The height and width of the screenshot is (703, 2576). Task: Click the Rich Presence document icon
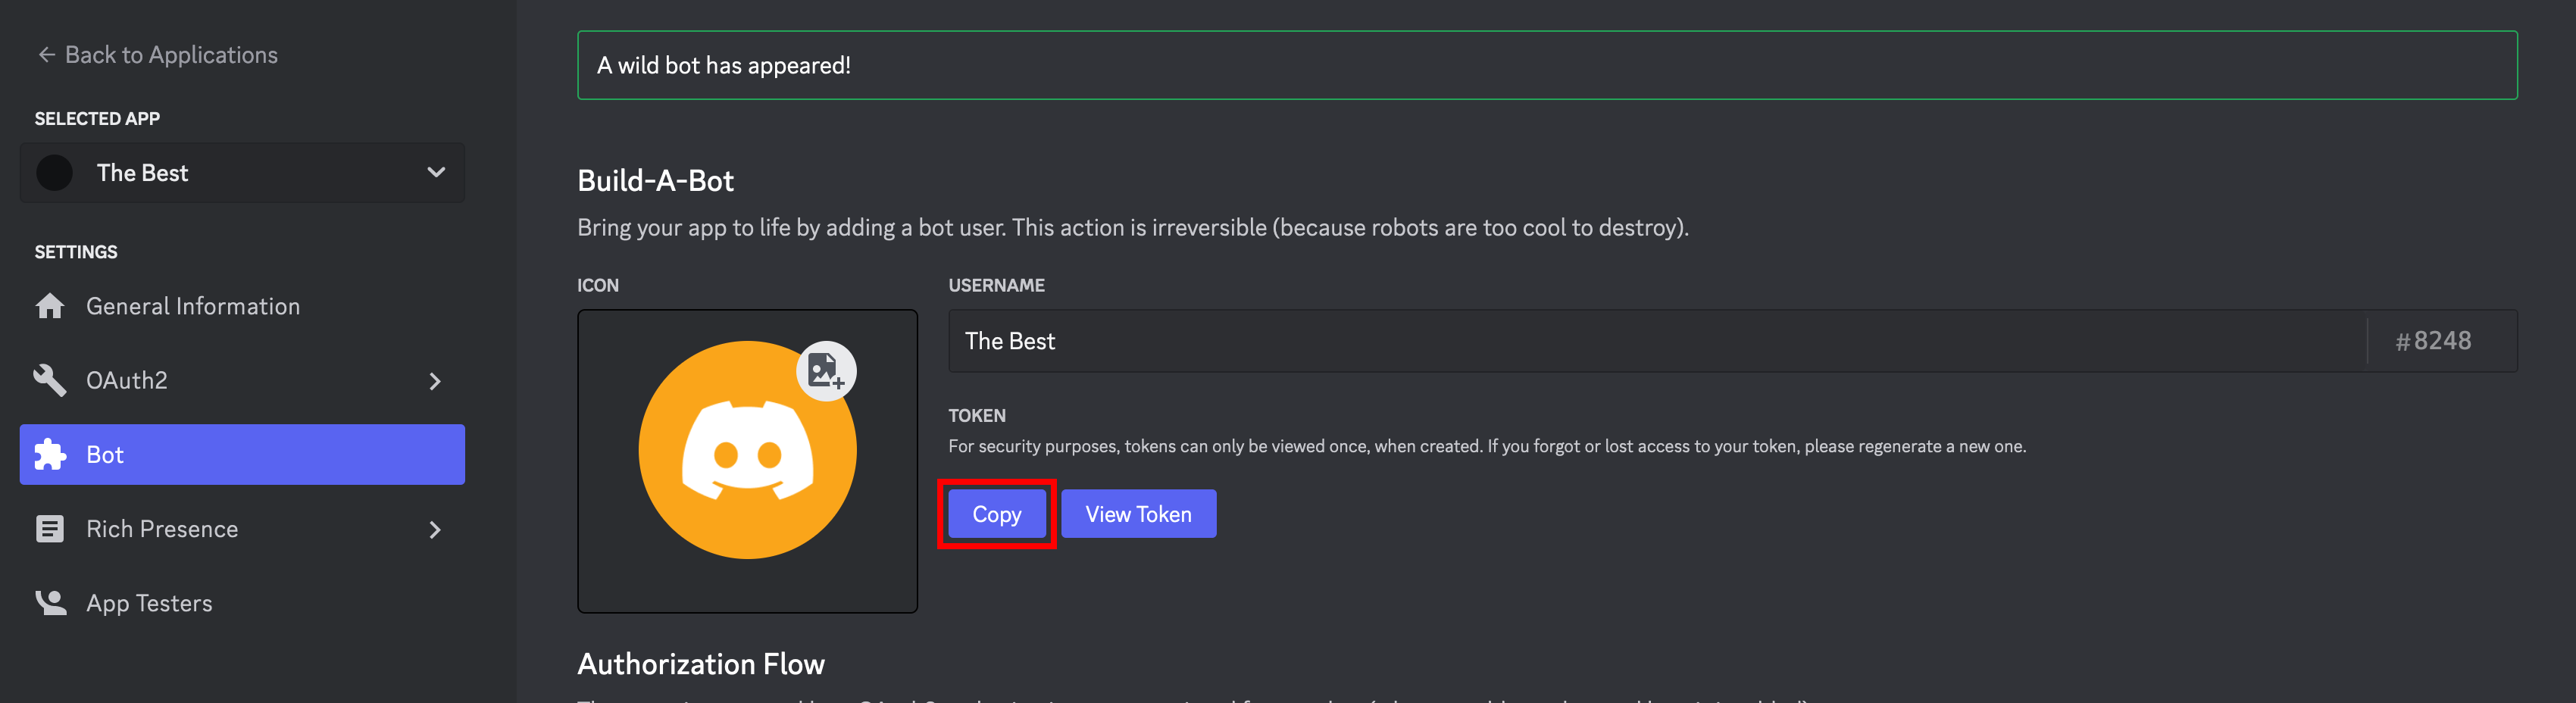[x=50, y=529]
